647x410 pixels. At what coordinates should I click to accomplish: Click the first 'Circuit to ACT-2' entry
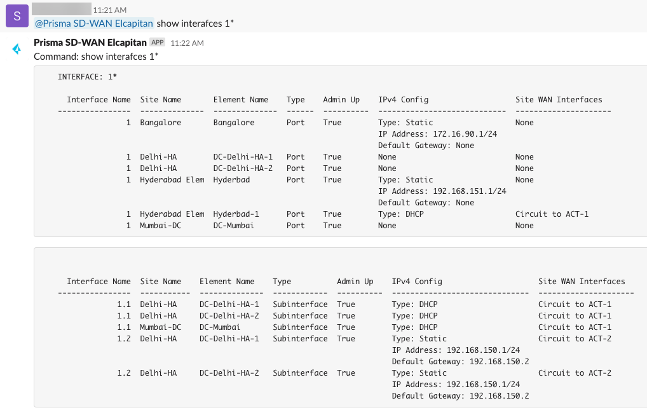point(575,339)
